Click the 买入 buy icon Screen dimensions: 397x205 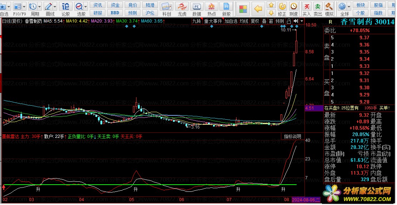pyautogui.click(x=307, y=6)
